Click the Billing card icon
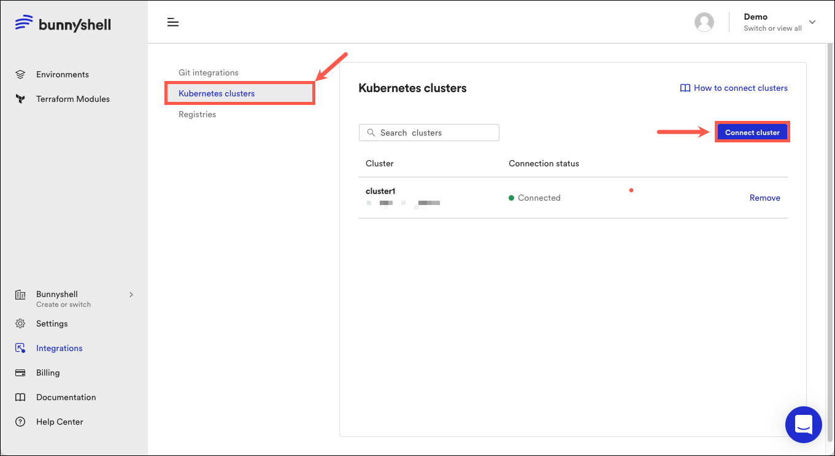 point(20,373)
